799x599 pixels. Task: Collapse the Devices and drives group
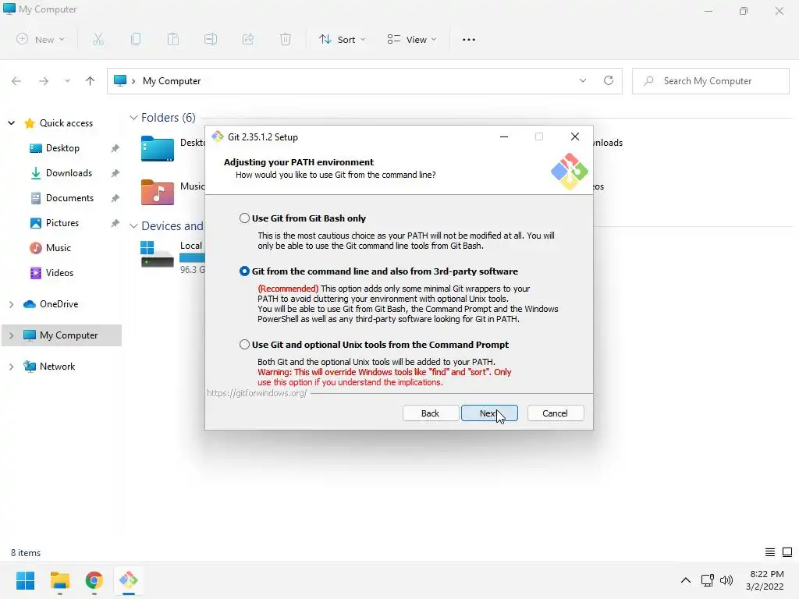(x=133, y=225)
